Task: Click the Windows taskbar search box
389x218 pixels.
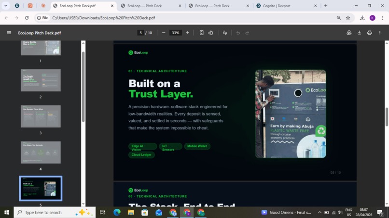Action: point(55,212)
